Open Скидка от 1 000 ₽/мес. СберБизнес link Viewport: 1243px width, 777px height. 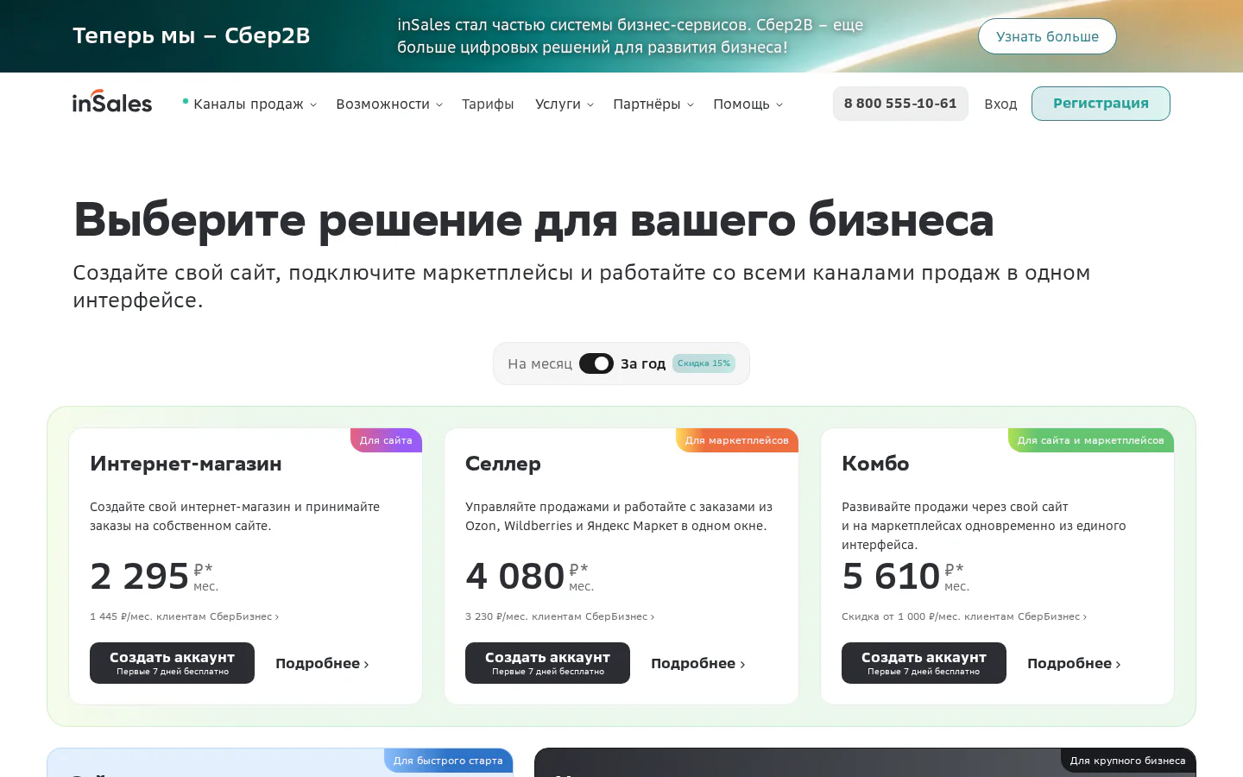click(x=964, y=616)
